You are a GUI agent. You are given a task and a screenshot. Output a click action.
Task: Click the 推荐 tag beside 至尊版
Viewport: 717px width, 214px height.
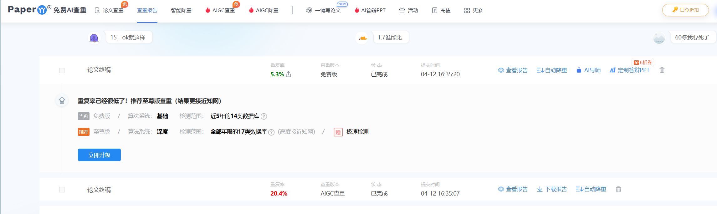pyautogui.click(x=84, y=132)
